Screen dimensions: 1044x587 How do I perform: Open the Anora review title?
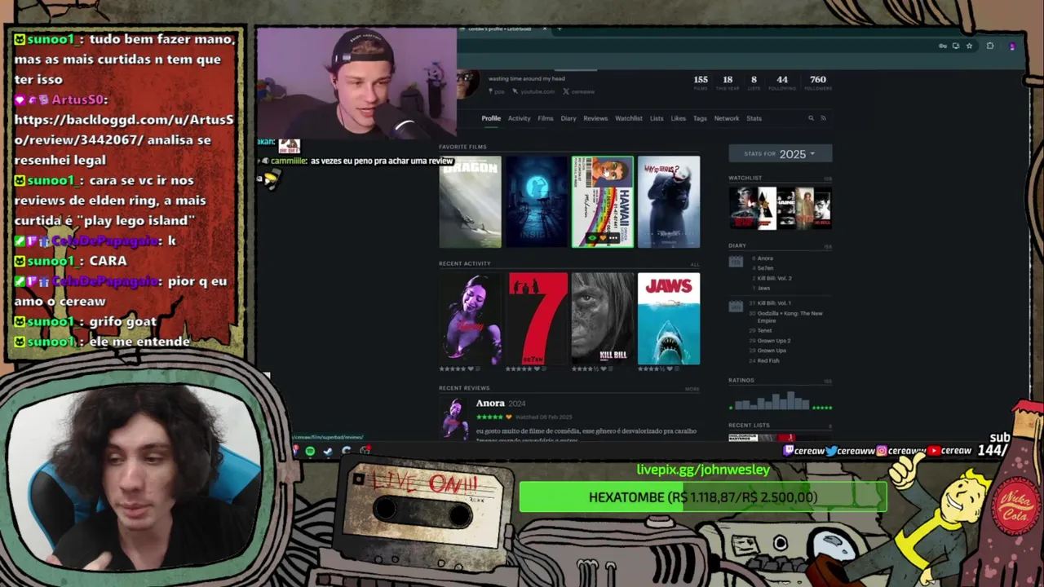coord(490,403)
